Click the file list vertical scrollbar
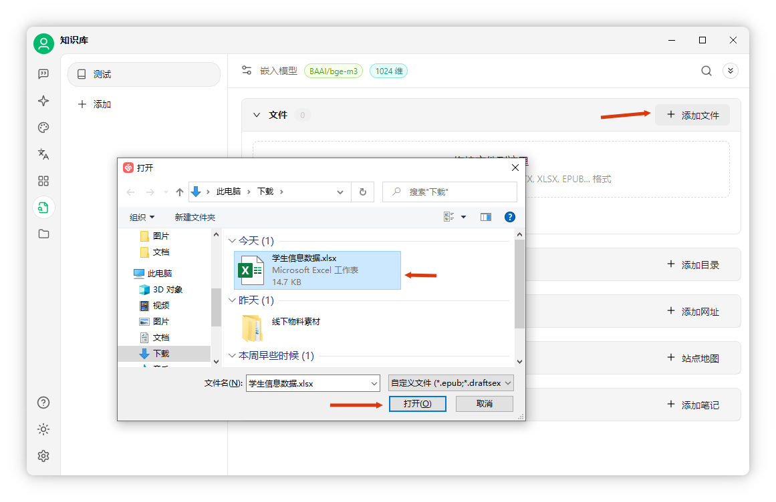776x502 pixels. 519,284
